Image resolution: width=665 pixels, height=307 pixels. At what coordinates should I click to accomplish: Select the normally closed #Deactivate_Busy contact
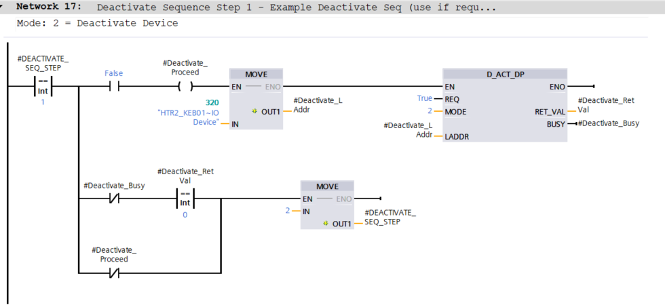coord(114,198)
